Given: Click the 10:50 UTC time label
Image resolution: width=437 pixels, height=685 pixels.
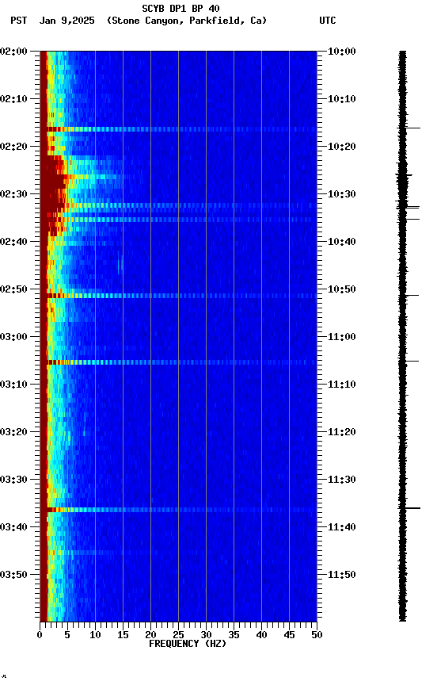Looking at the screenshot, I should pyautogui.click(x=342, y=289).
